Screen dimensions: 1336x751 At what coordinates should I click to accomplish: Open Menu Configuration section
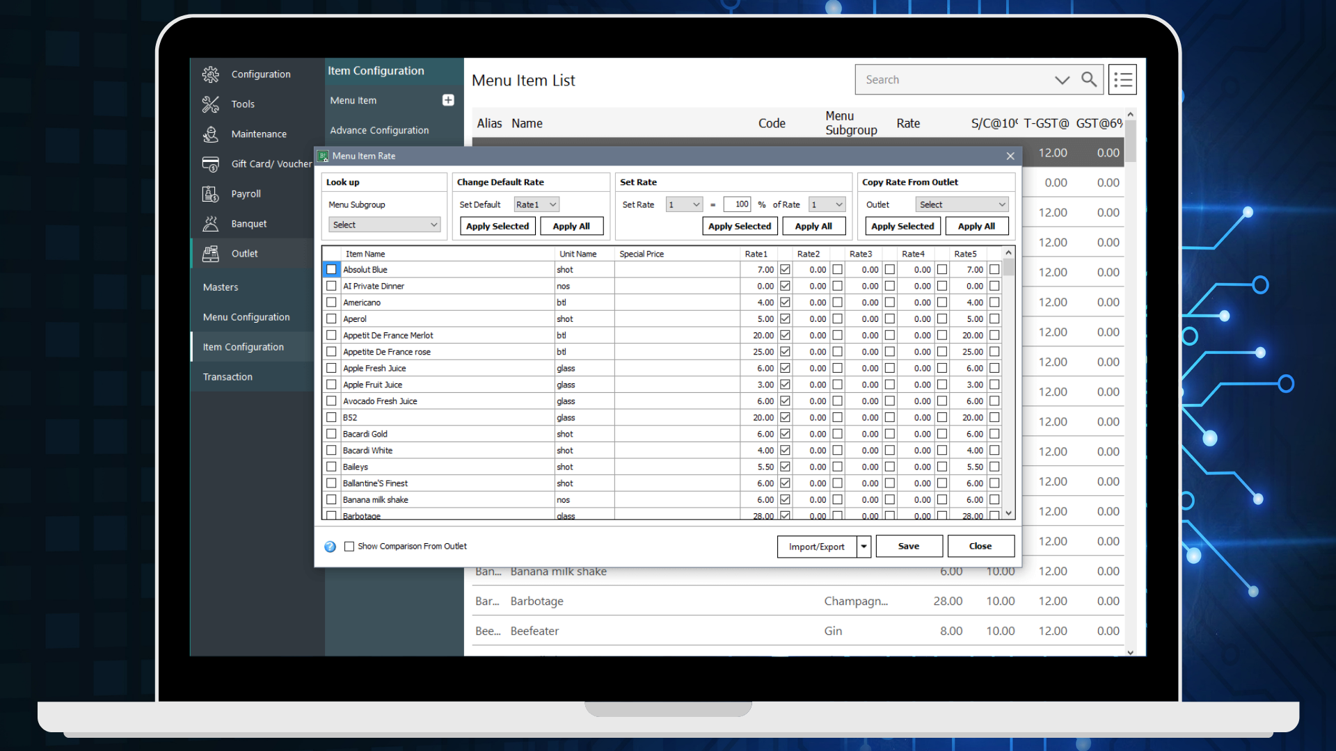click(x=246, y=317)
